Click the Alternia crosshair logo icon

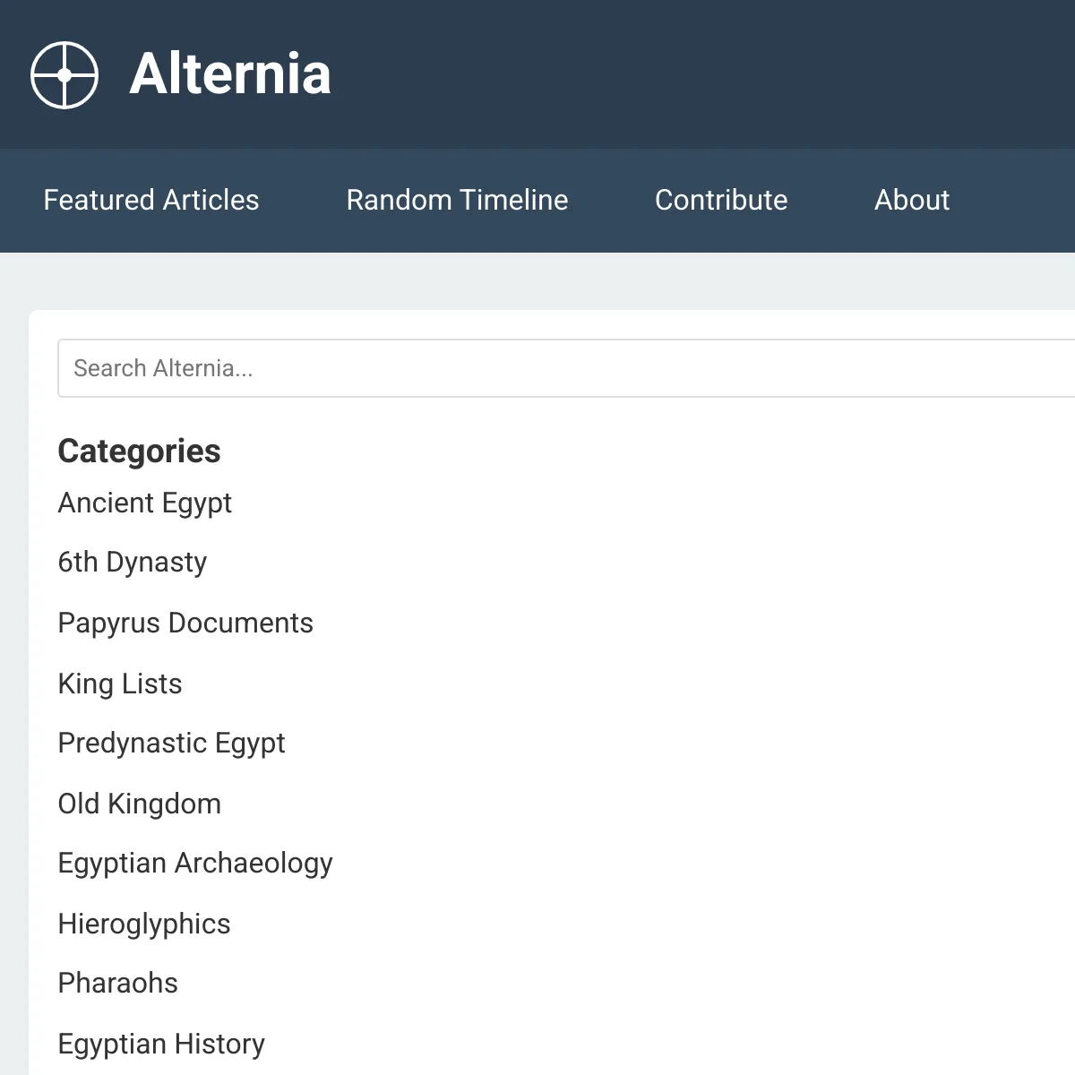64,75
